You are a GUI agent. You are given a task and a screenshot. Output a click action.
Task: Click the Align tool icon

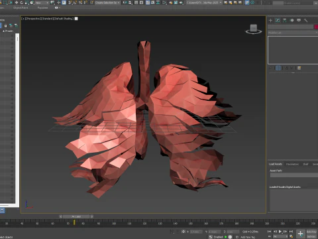pyautogui.click(x=130, y=3)
